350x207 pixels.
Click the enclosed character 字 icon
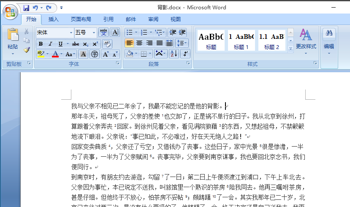tap(95, 54)
